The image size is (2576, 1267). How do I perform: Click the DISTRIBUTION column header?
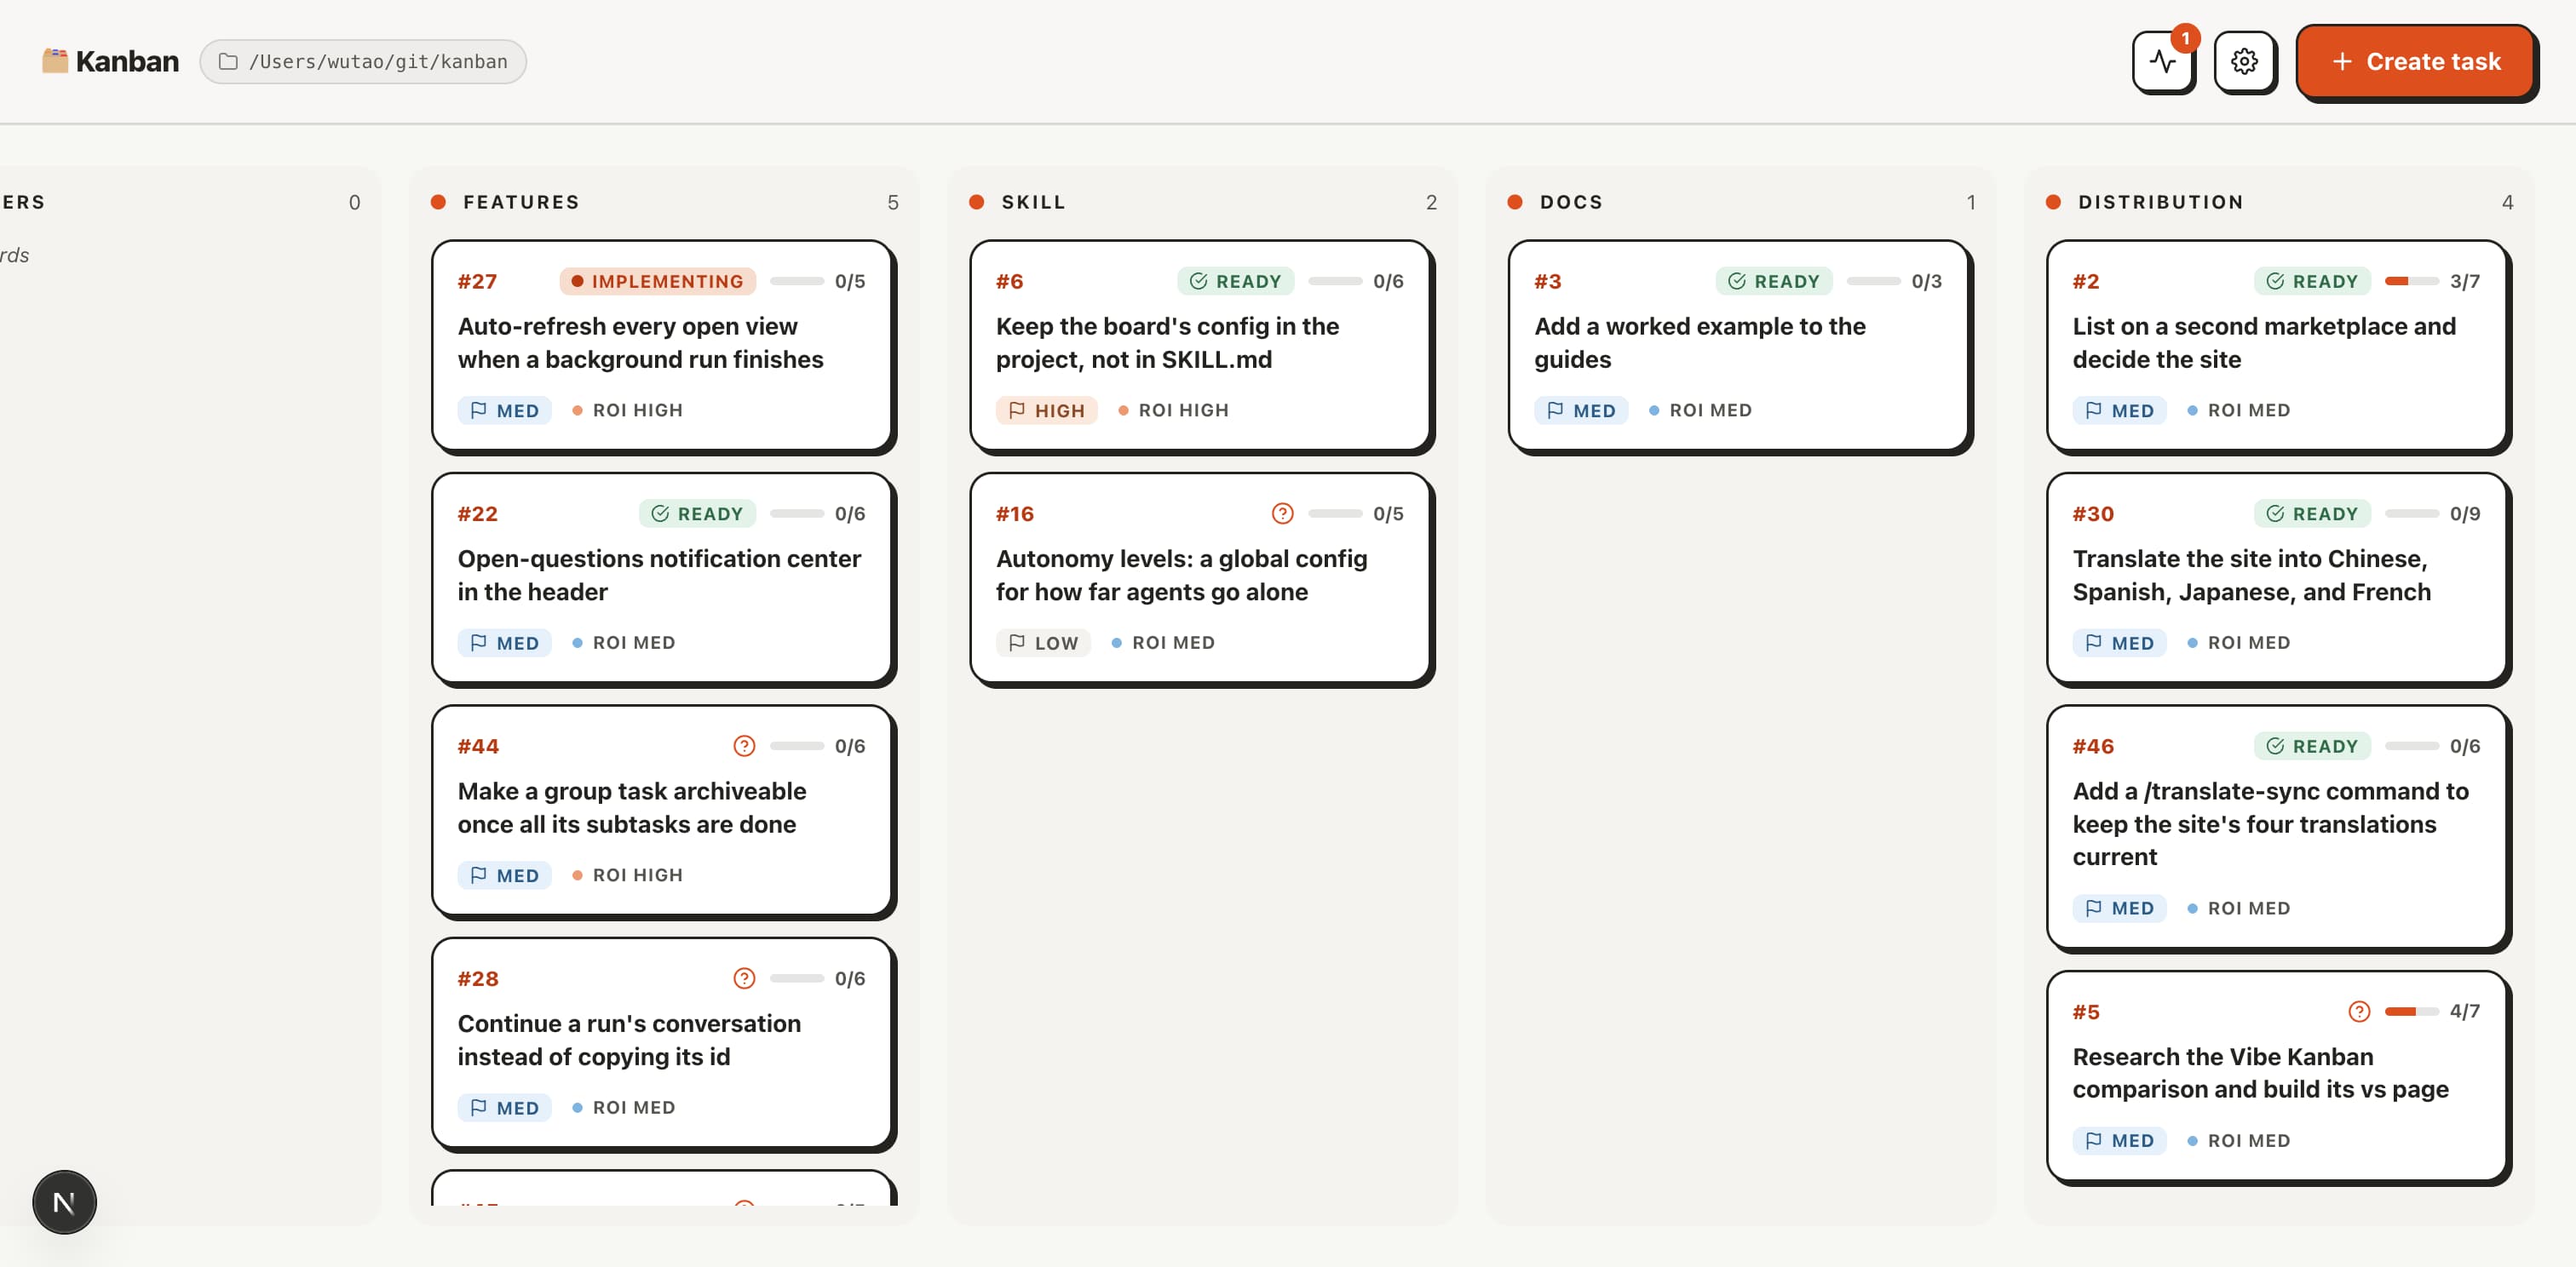pyautogui.click(x=2160, y=202)
